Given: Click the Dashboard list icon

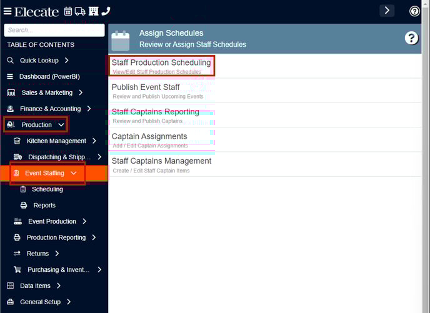Looking at the screenshot, I should point(10,76).
